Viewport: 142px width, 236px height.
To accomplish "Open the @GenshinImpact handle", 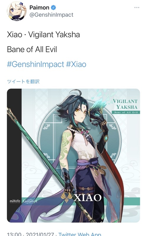I will tap(51, 15).
